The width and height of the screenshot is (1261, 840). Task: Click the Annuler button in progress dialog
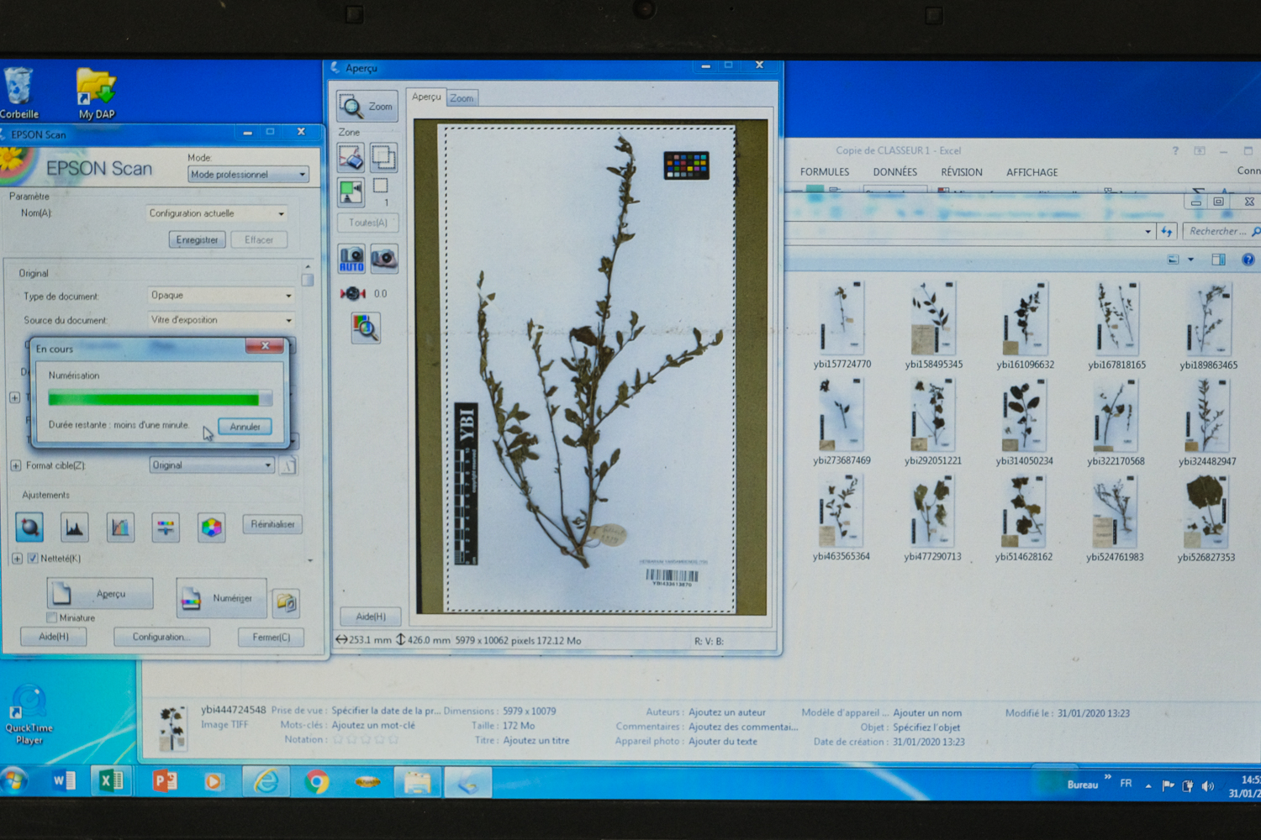click(245, 427)
